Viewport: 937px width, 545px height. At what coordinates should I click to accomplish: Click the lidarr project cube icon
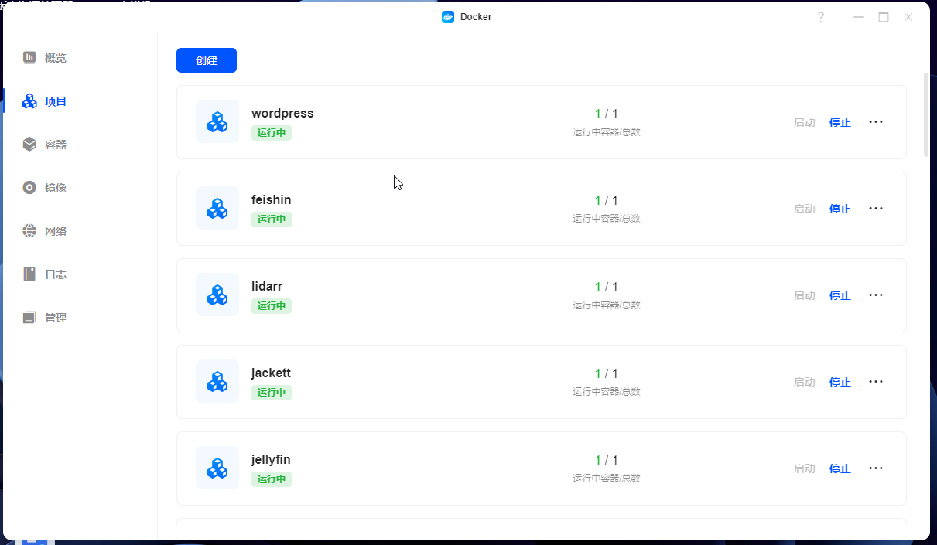(x=217, y=295)
